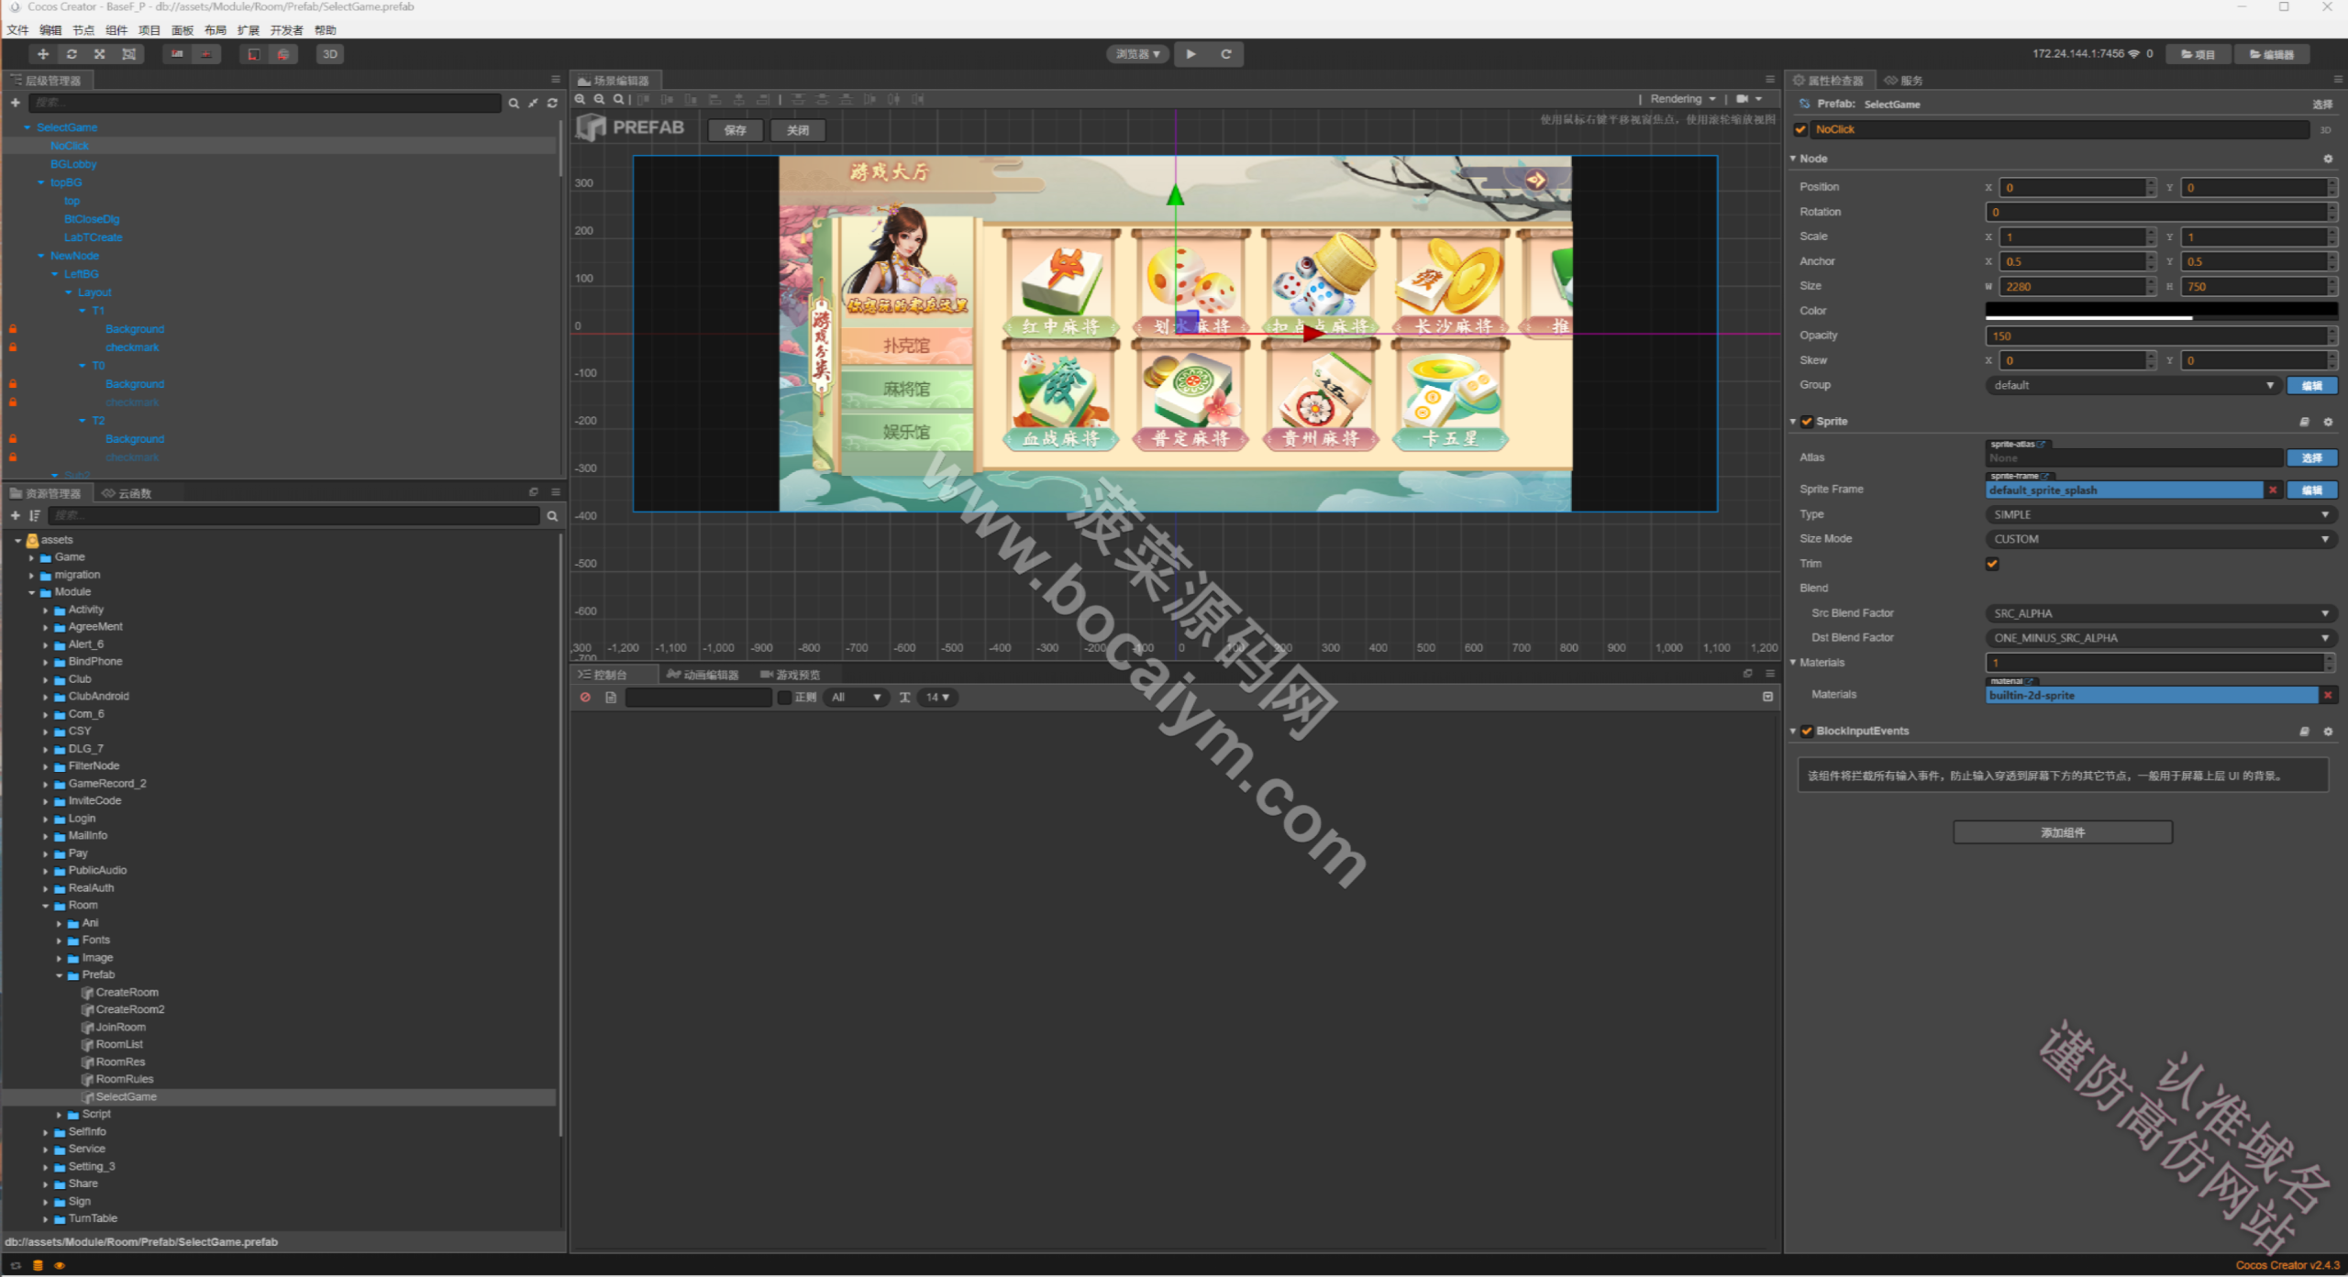
Task: Open the console log file icon
Action: (x=611, y=698)
